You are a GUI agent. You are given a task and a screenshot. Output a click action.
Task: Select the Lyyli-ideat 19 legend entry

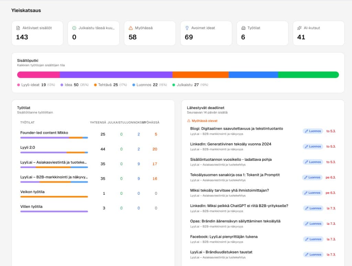pos(36,85)
